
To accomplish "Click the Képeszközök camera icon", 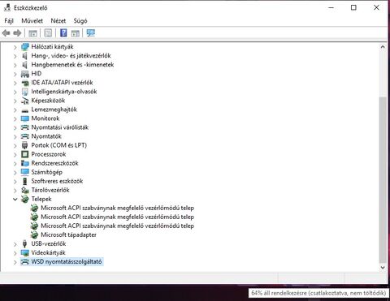I will pos(25,101).
